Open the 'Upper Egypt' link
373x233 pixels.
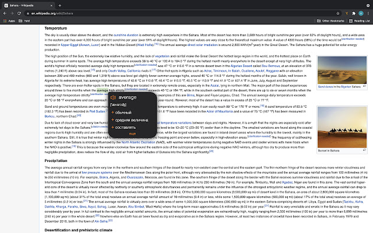click(x=69, y=45)
